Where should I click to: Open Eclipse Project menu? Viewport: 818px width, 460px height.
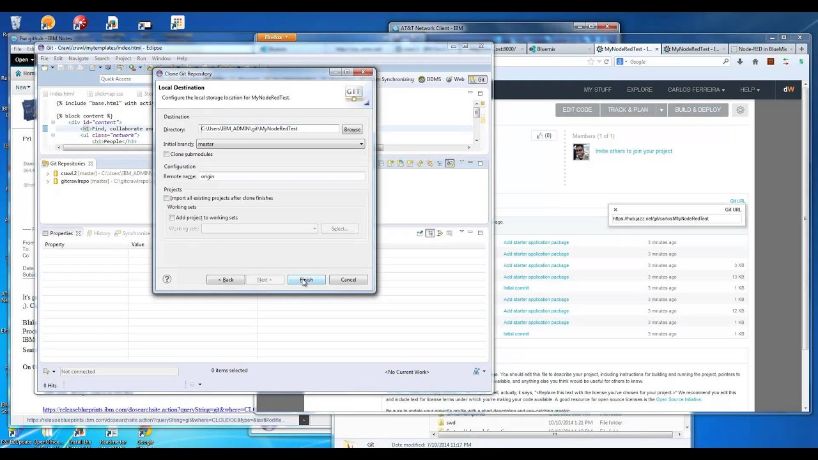(123, 59)
